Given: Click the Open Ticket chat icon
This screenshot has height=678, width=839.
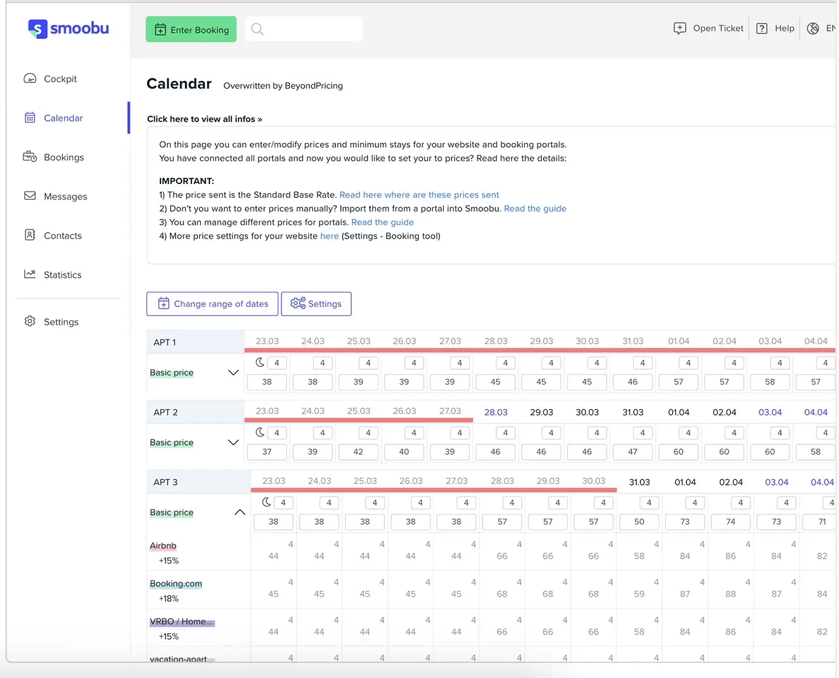Looking at the screenshot, I should tap(680, 28).
